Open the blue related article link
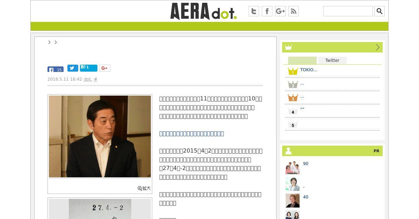Viewport: 419px width, 219px height. point(192,133)
